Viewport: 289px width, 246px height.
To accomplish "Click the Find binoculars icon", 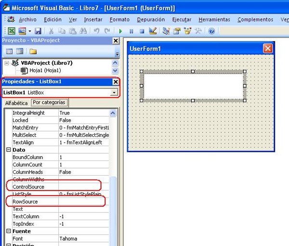I will click(83, 31).
